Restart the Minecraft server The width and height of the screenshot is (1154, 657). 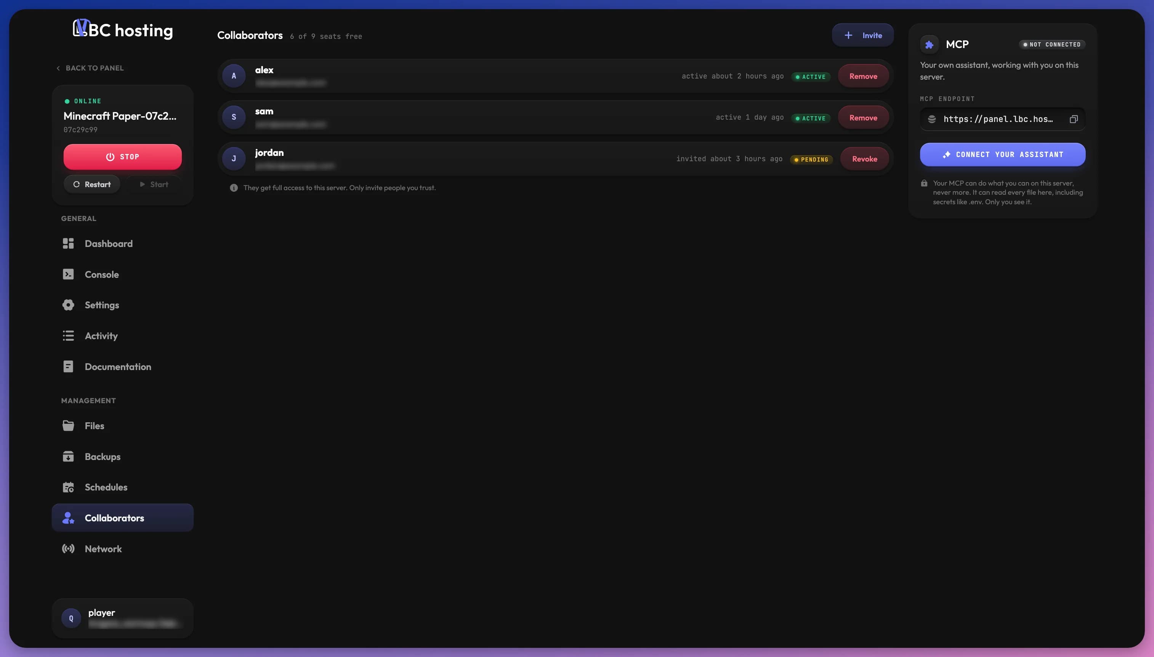92,184
